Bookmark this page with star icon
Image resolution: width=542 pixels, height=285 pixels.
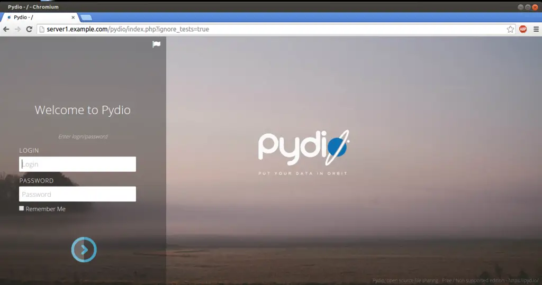510,30
